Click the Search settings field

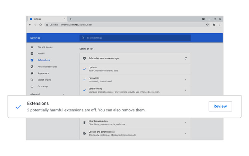[135, 38]
